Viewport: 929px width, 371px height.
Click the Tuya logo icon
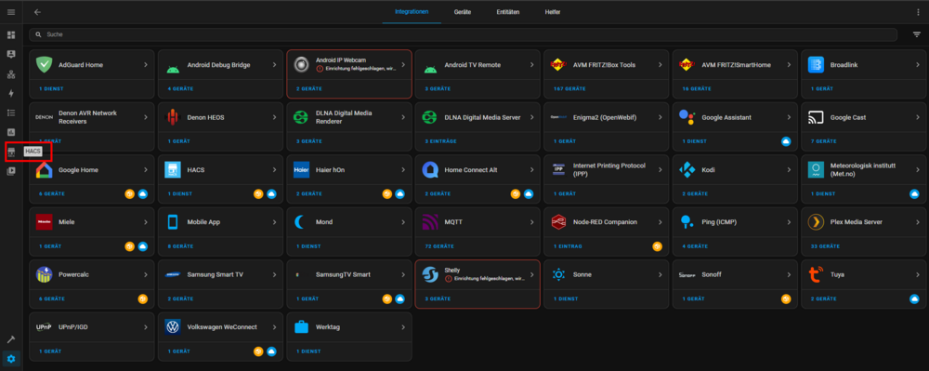point(816,275)
